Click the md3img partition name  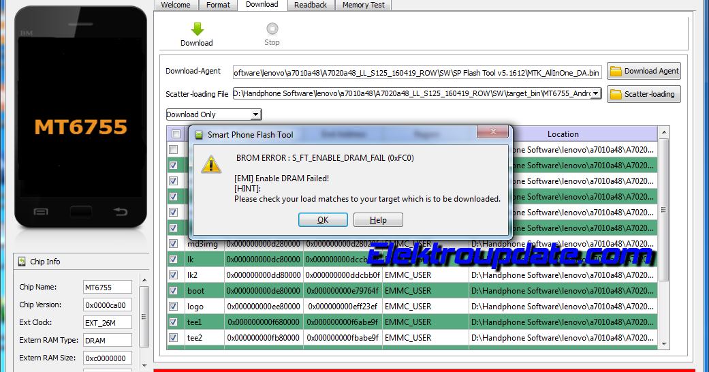[x=202, y=245]
